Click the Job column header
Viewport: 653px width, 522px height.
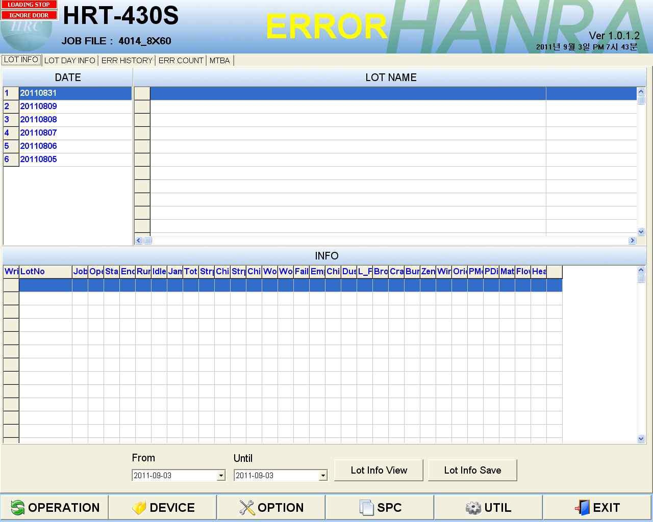point(80,272)
